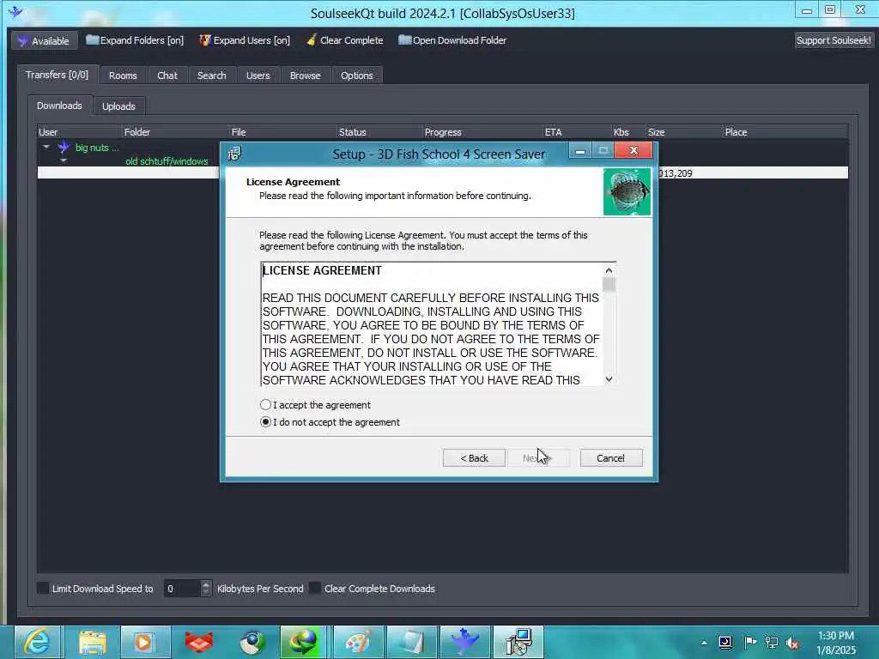Screen dimensions: 879x659
Task: Click inside the license agreement text box
Action: coord(432,324)
